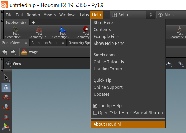
Task: Click the rotate selection mode icon at right
Action: point(169,64)
